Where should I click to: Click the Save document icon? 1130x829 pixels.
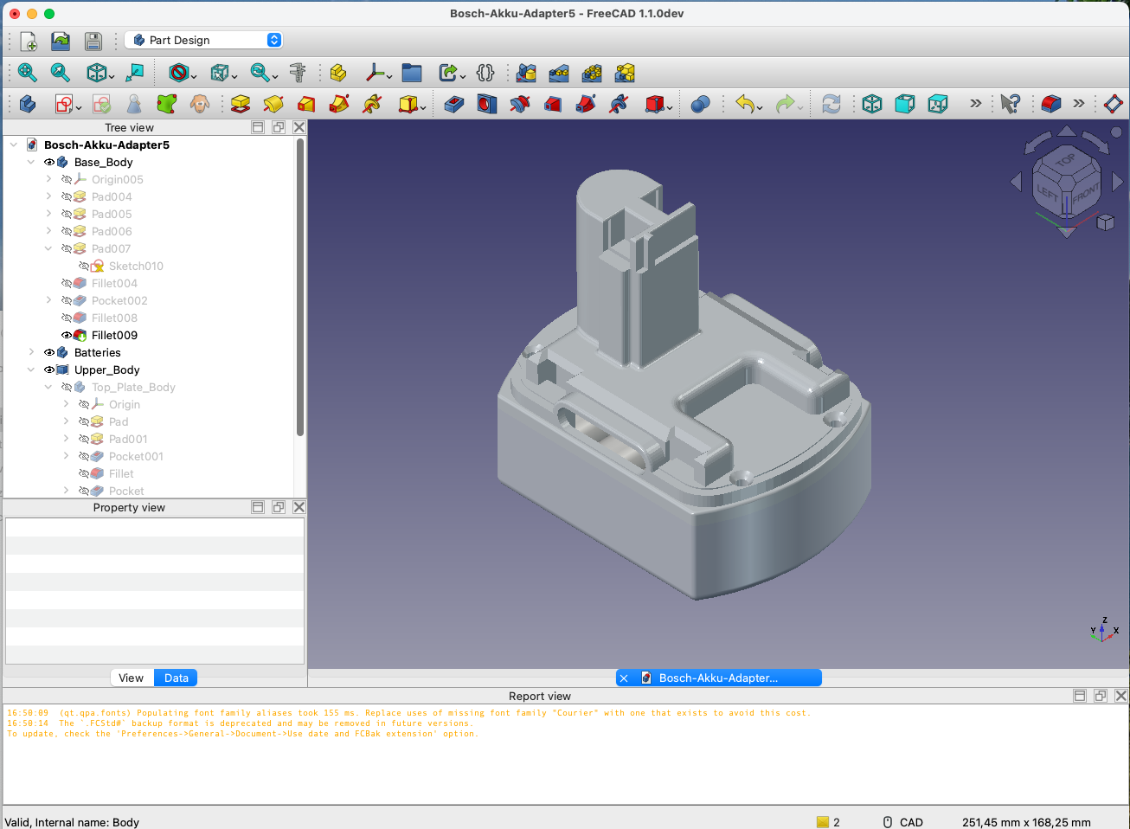[93, 41]
